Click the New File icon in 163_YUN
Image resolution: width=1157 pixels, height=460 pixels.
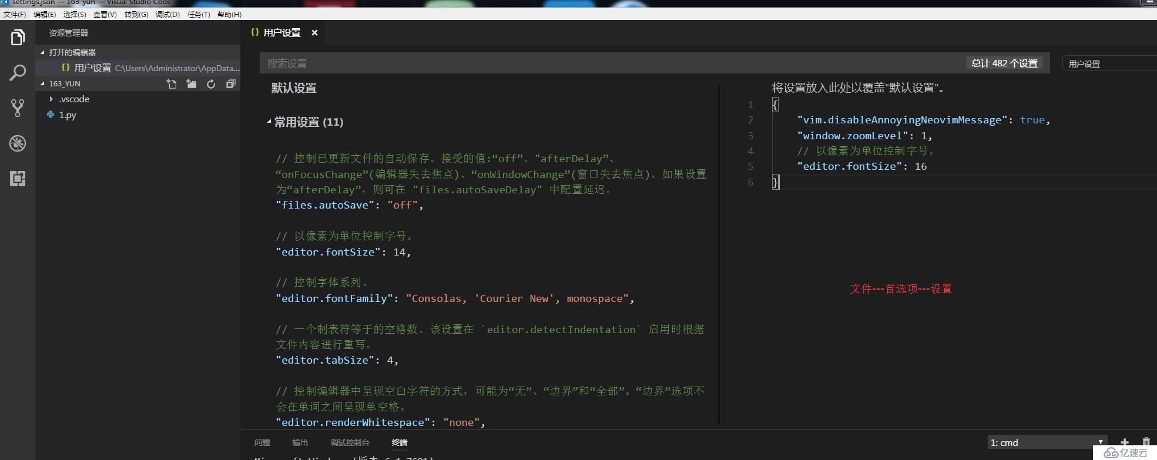click(x=172, y=84)
